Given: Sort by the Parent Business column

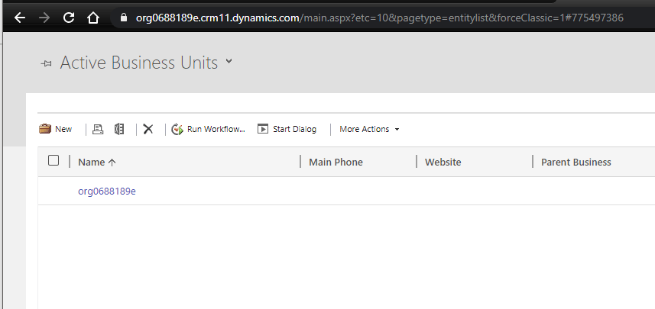Looking at the screenshot, I should pos(576,163).
